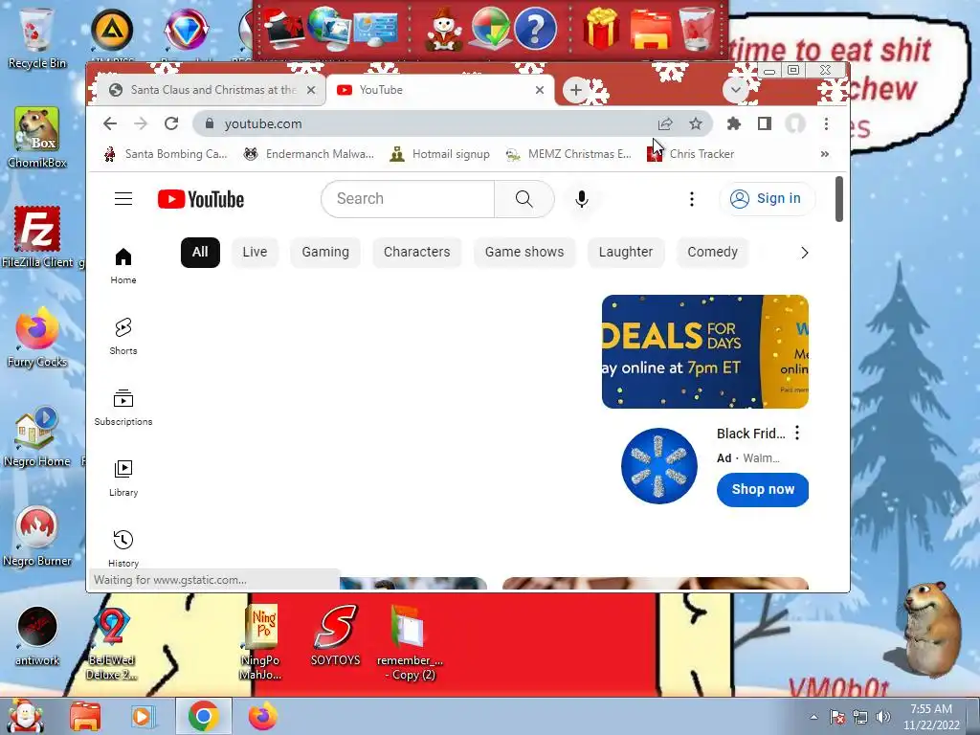
Task: Select the All filter chip
Action: tap(200, 252)
